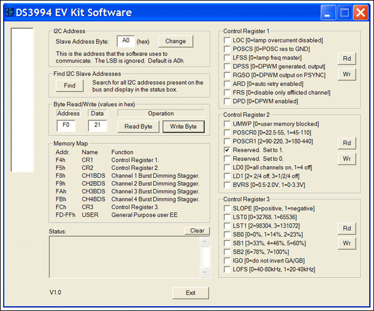This screenshot has width=374, height=311.
Task: Check the UMWP user memory checkbox
Action: point(227,124)
